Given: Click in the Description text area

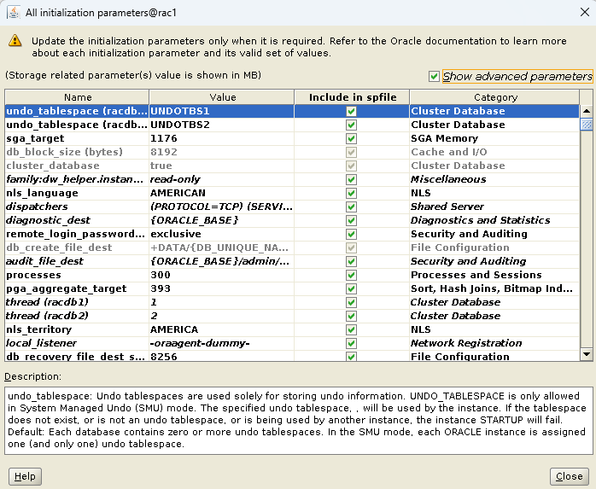Looking at the screenshot, I should click(298, 420).
